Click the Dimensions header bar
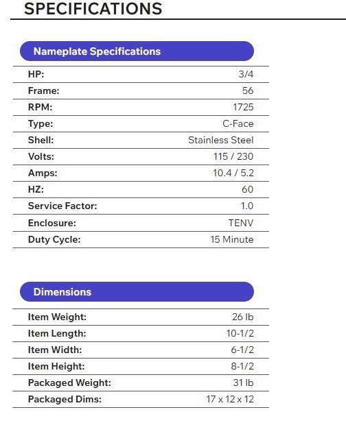The height and width of the screenshot is (436, 346). 137,291
